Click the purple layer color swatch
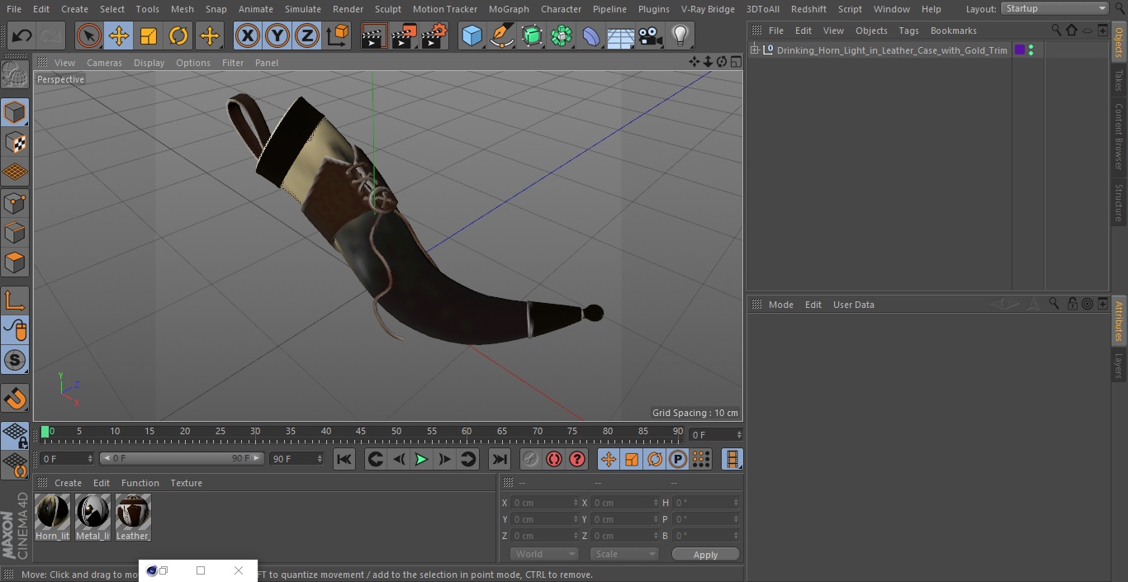1128x582 pixels. (x=1020, y=50)
